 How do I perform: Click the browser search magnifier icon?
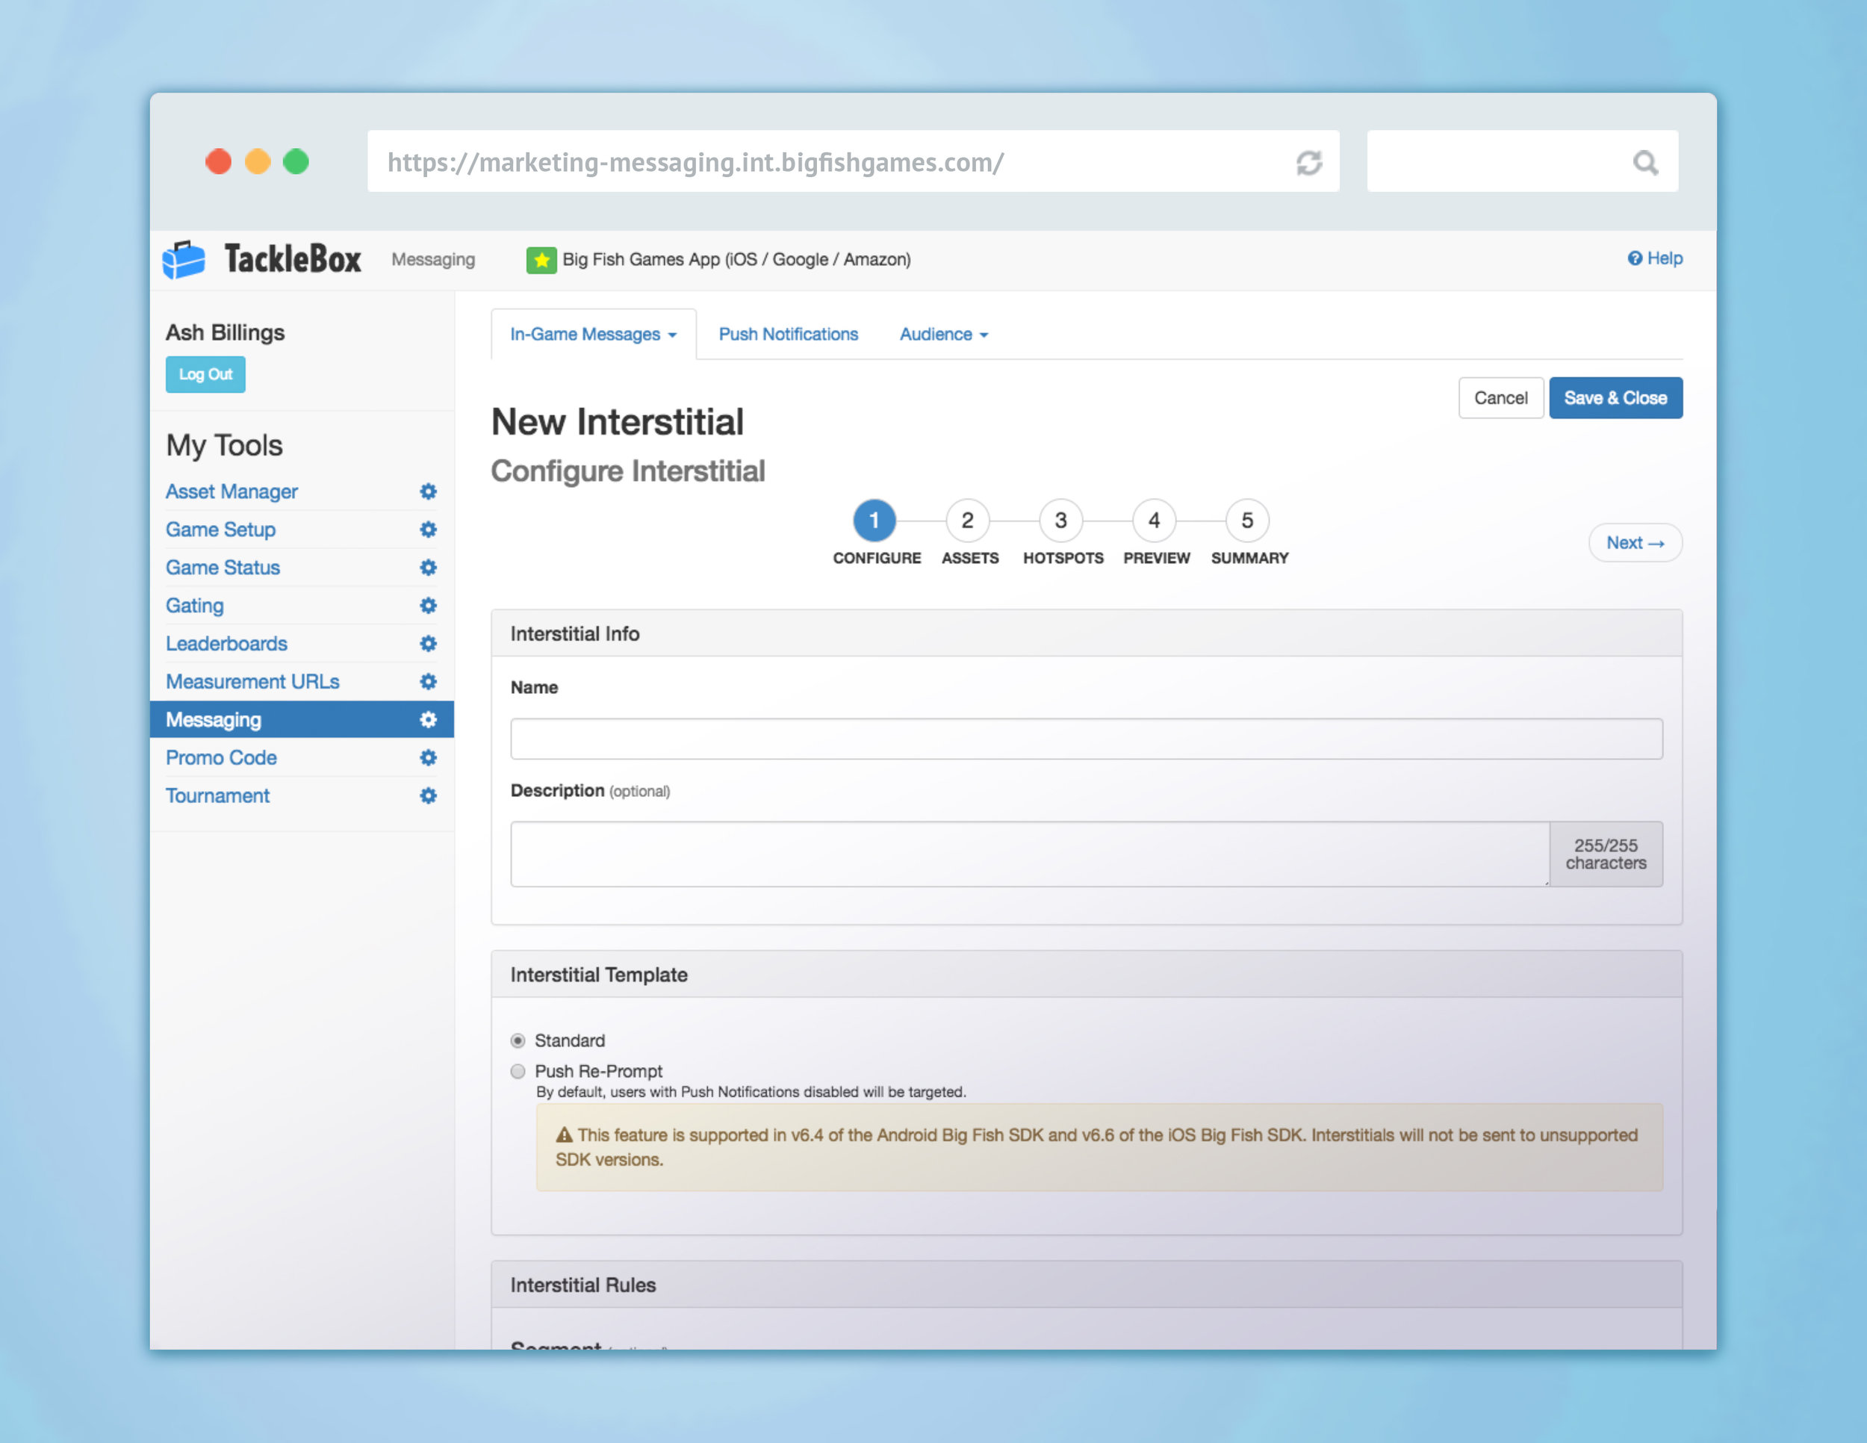pos(1646,162)
